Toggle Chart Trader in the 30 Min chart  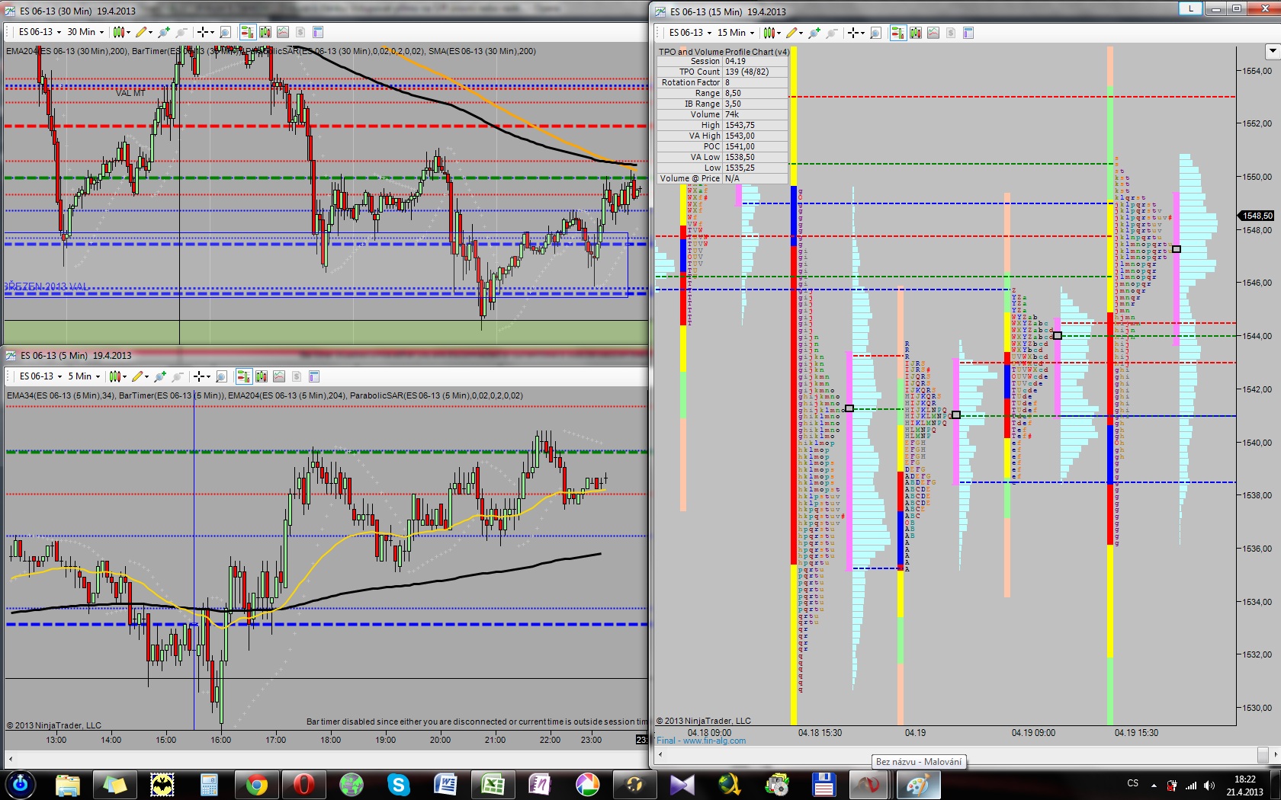pos(246,32)
